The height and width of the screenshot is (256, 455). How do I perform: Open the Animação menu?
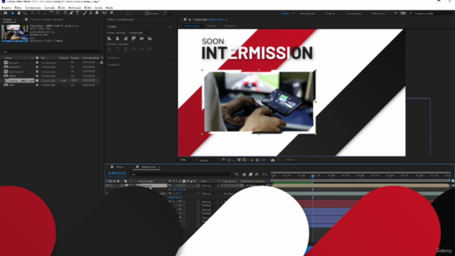[75, 8]
